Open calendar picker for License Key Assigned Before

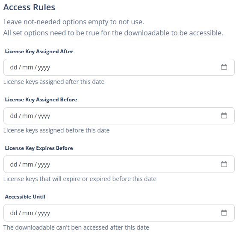coord(224,116)
